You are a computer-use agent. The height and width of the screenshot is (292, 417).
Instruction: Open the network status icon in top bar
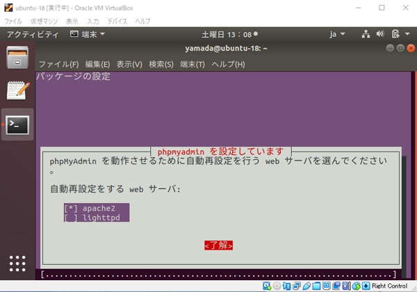pos(366,34)
